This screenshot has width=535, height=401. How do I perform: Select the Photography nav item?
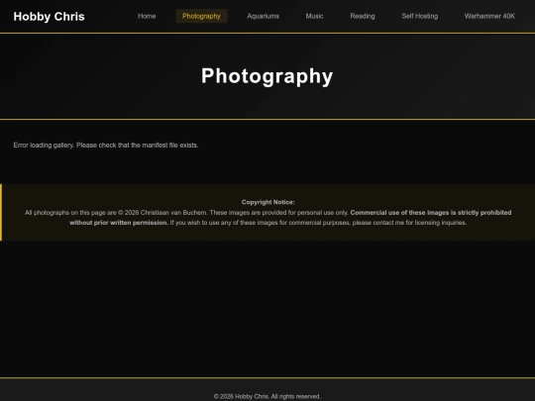[201, 16]
